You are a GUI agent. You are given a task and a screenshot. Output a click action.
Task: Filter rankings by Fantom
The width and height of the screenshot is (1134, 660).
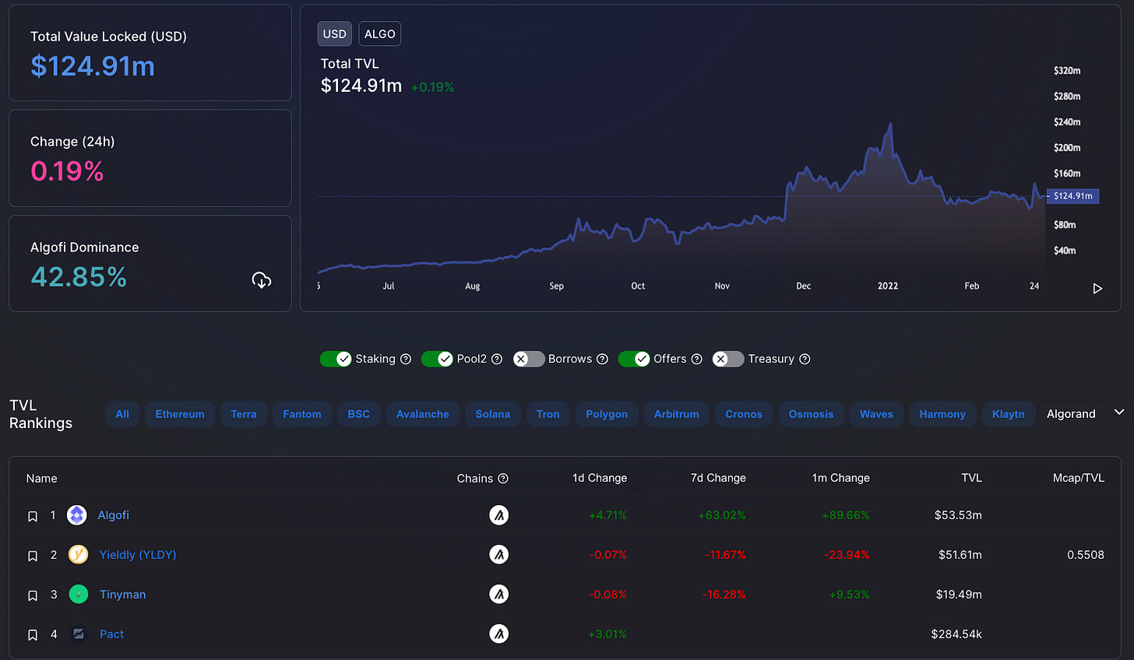tap(302, 414)
